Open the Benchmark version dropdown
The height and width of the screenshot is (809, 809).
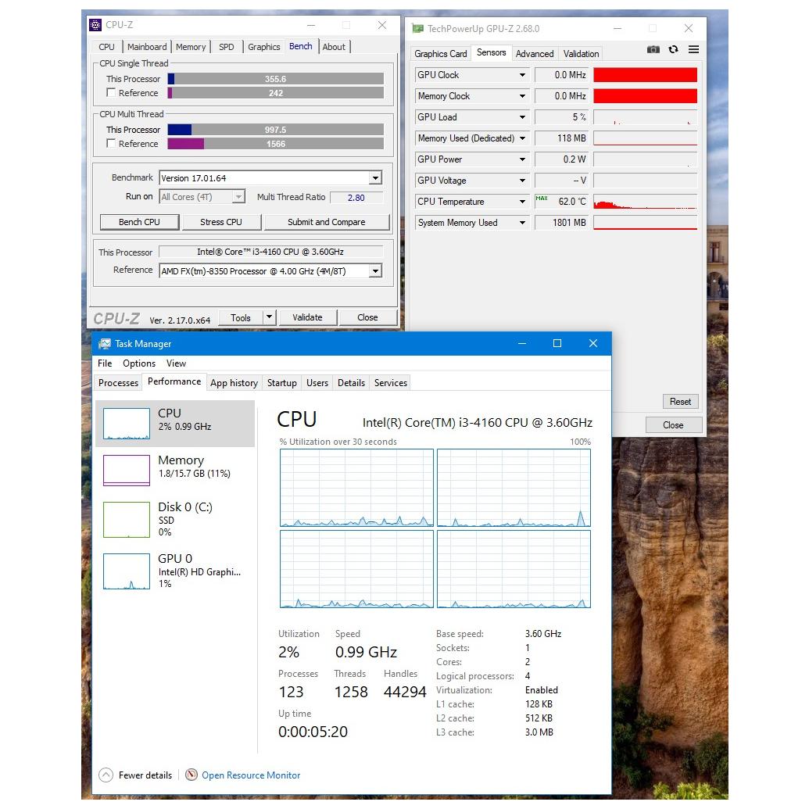click(375, 178)
